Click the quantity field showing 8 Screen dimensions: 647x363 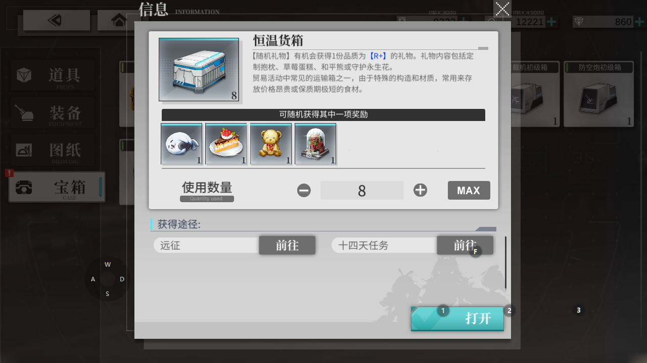coord(362,191)
